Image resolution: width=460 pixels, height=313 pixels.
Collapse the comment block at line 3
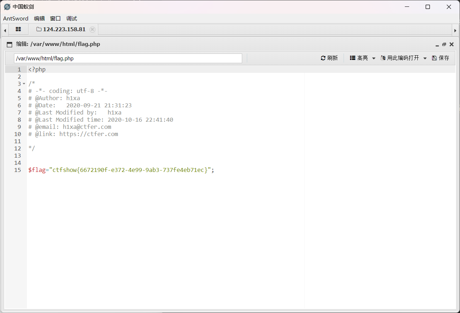pos(24,84)
